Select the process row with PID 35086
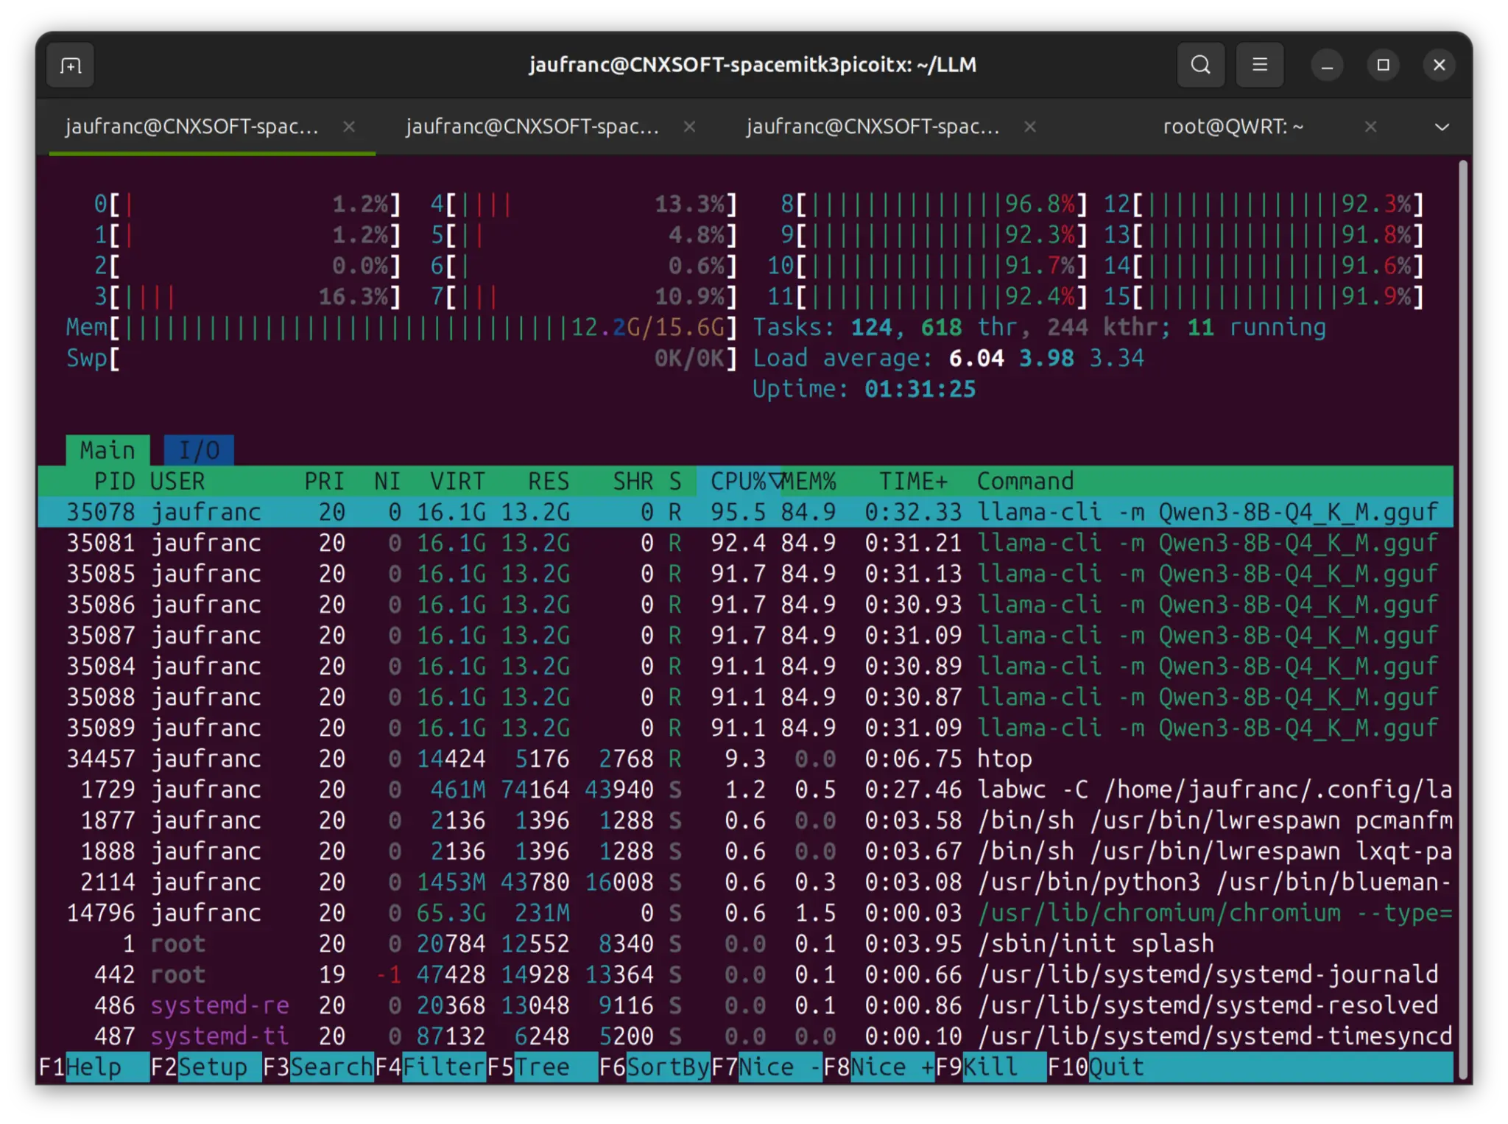1508x1124 pixels. click(x=745, y=605)
